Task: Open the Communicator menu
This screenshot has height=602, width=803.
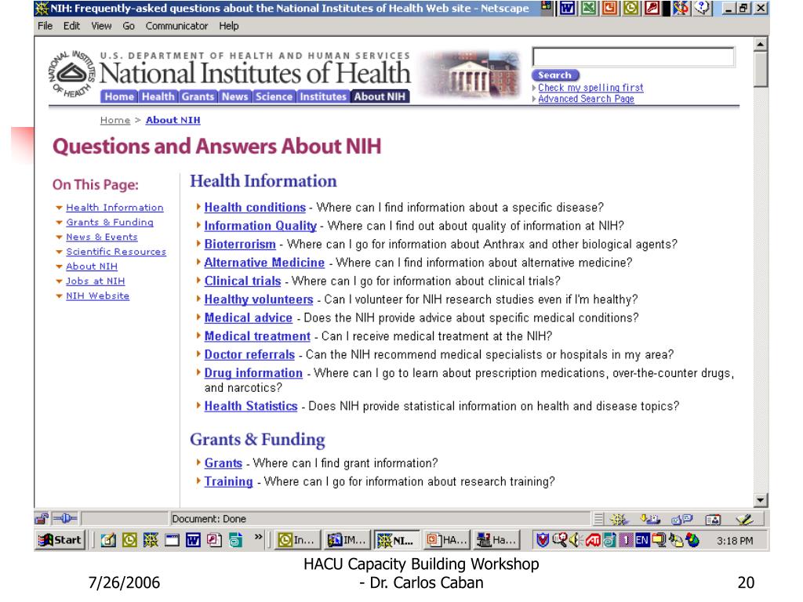Action: click(176, 26)
